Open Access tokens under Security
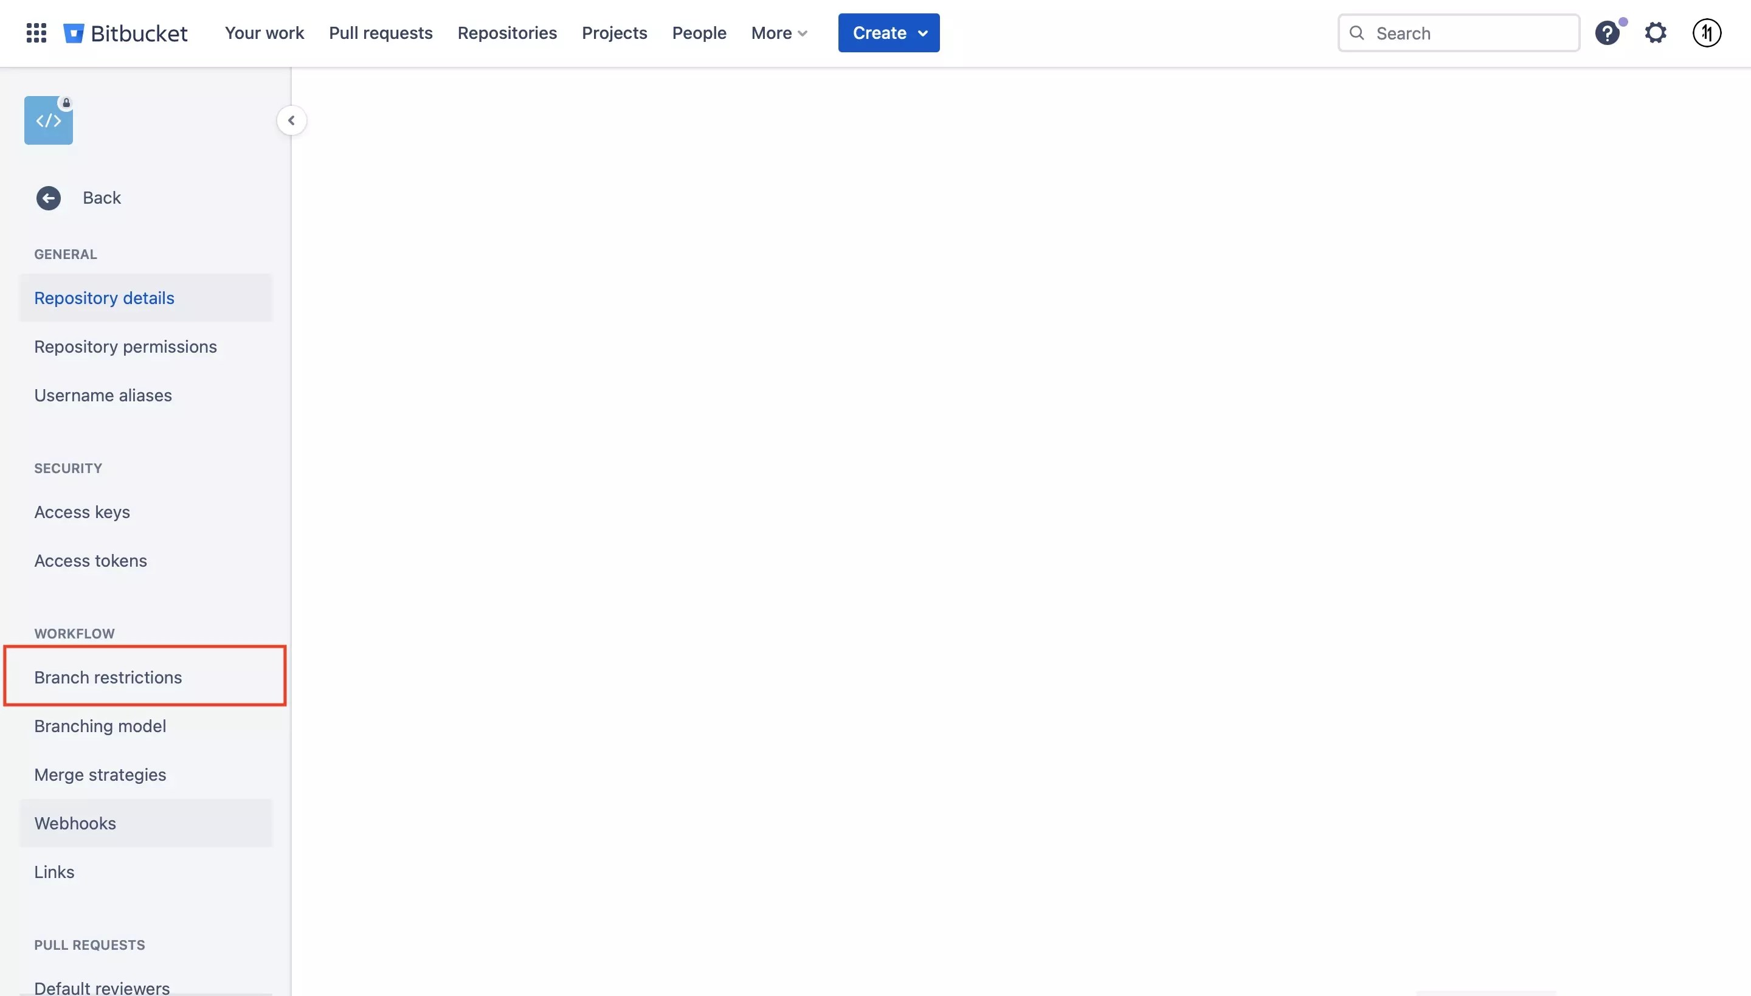 90,560
